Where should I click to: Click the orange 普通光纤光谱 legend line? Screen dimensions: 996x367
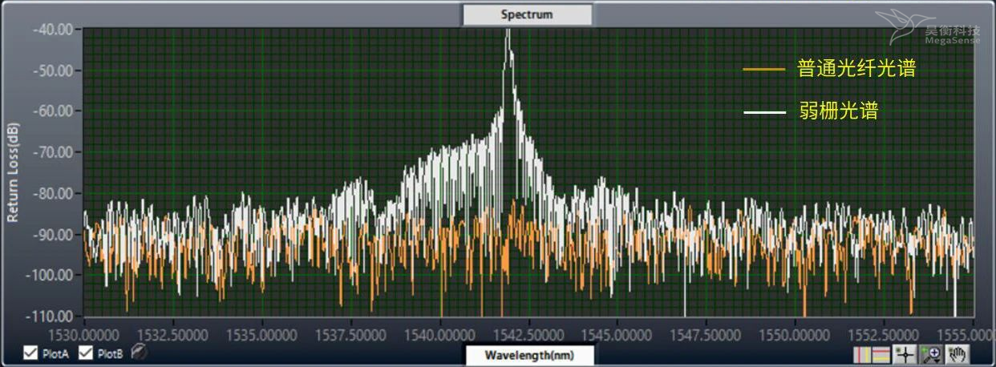click(764, 70)
